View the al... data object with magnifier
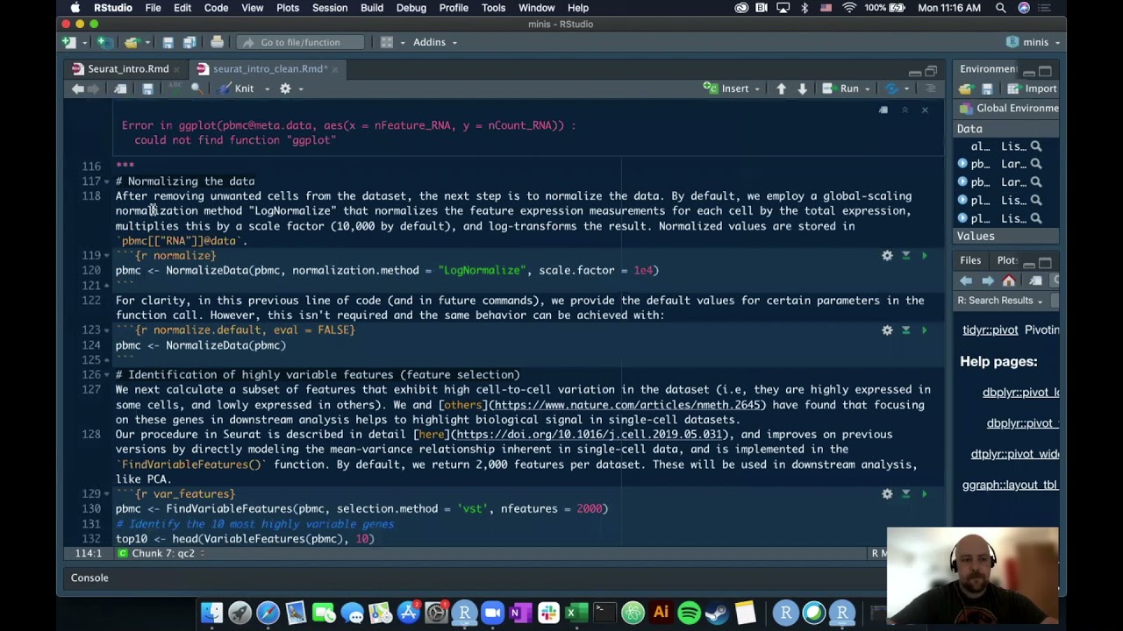1123x631 pixels. pos(1036,146)
